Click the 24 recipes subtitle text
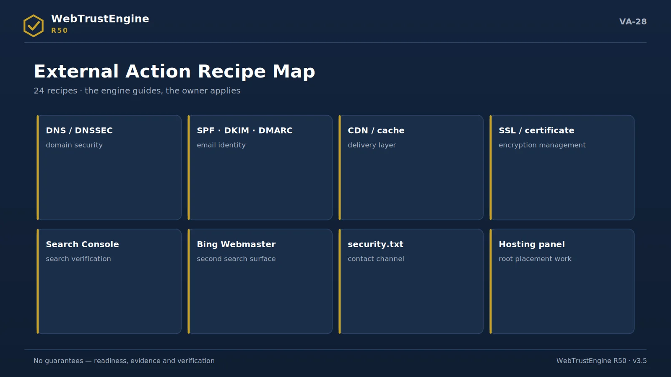671x377 pixels. (x=137, y=90)
